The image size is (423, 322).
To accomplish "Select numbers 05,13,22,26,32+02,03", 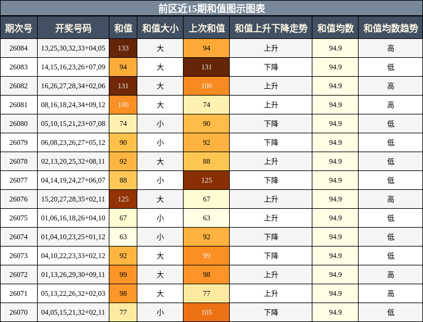I will [73, 293].
